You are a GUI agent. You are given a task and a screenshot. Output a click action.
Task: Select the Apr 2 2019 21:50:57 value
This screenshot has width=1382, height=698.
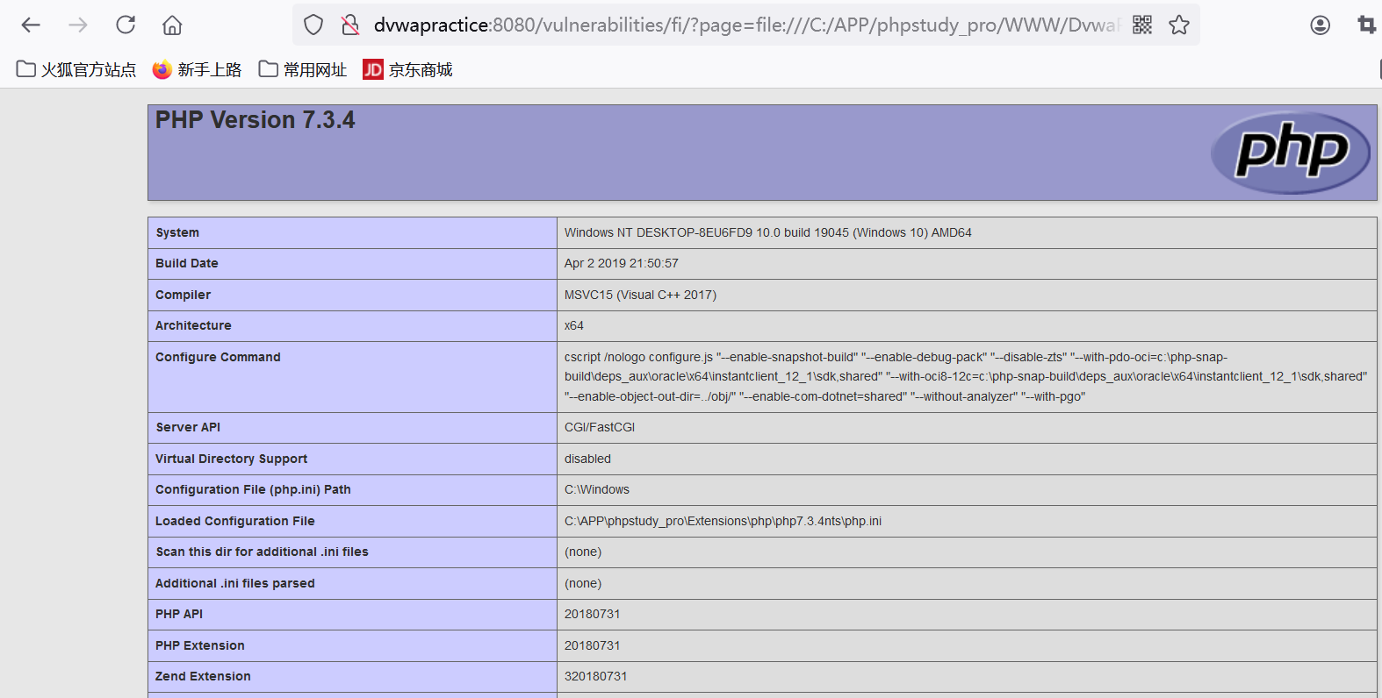coord(622,263)
